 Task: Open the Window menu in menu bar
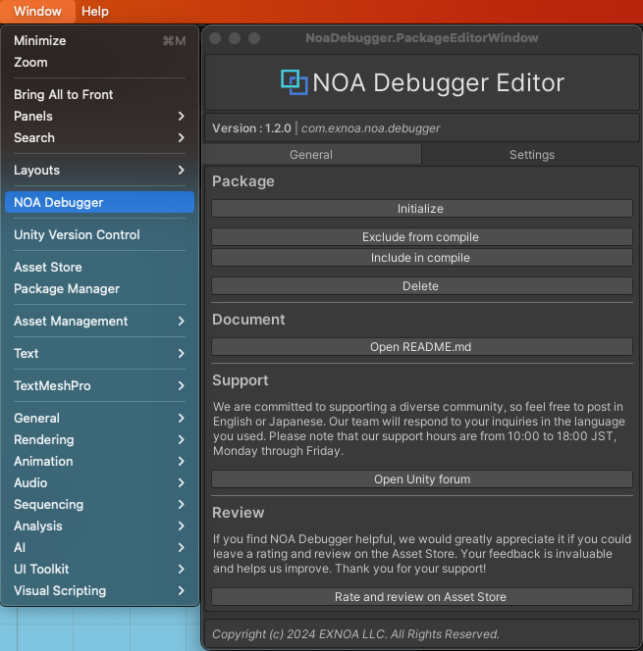click(37, 11)
